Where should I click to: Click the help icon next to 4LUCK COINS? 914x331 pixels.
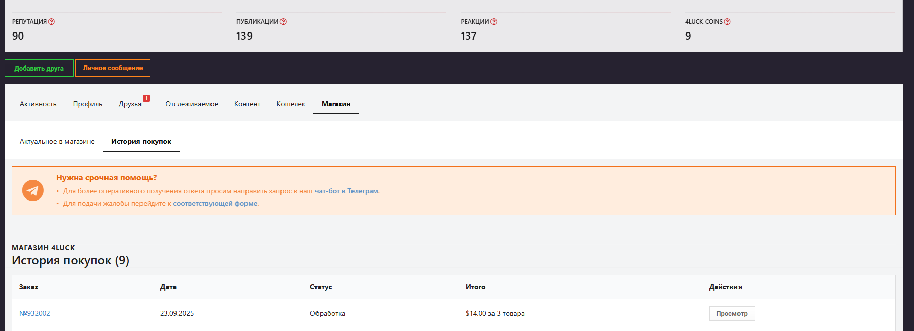point(727,22)
